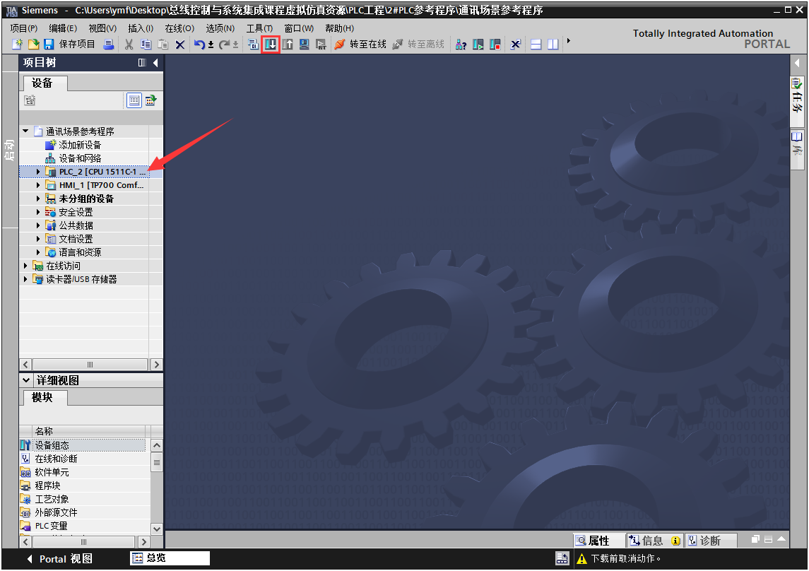Select 设备组态 in detail view

click(52, 445)
